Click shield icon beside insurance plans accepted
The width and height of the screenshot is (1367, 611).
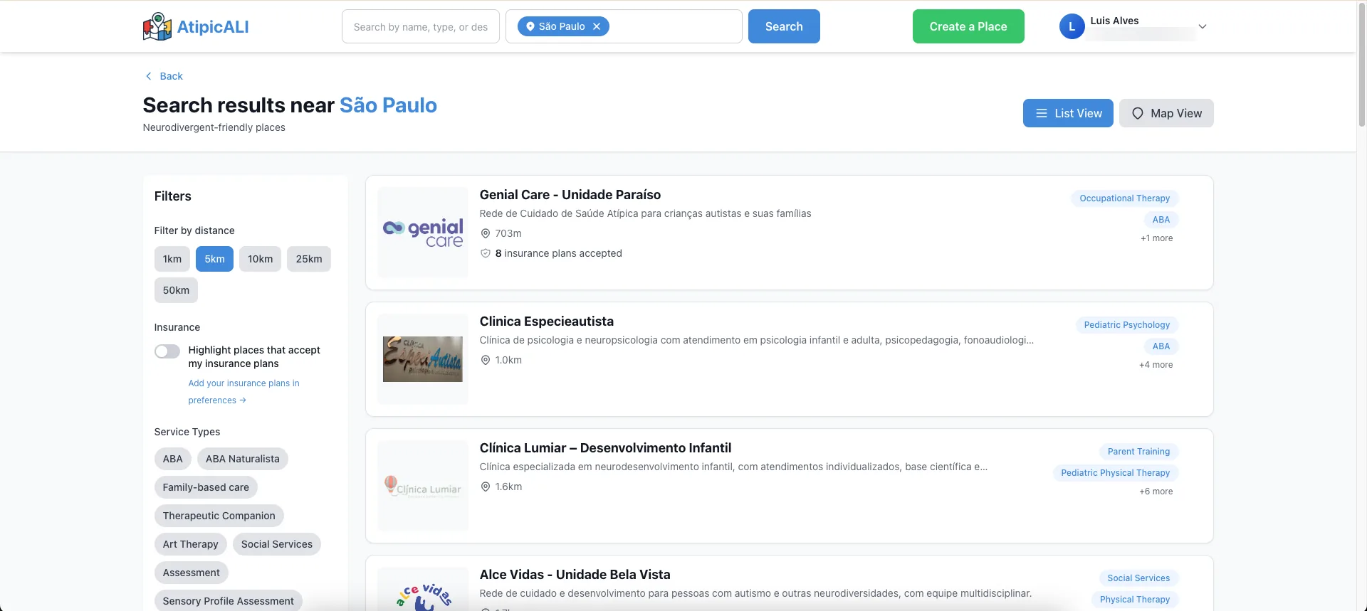[486, 253]
